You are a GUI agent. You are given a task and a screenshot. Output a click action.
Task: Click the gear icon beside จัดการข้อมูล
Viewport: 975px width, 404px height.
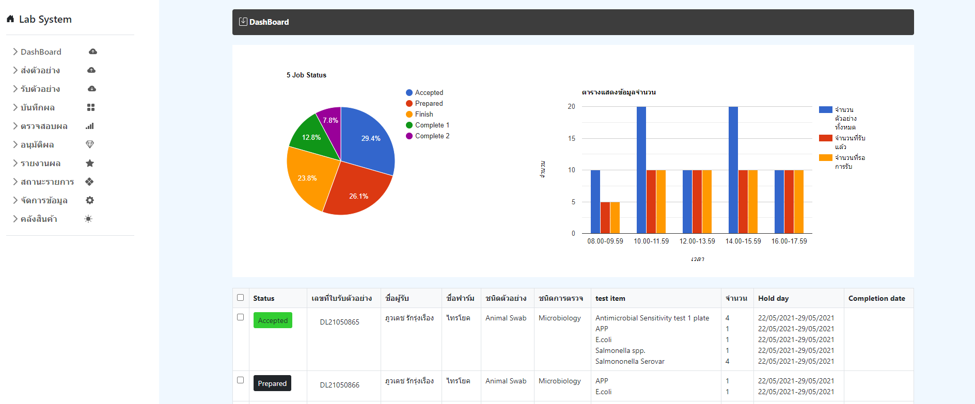coord(90,200)
